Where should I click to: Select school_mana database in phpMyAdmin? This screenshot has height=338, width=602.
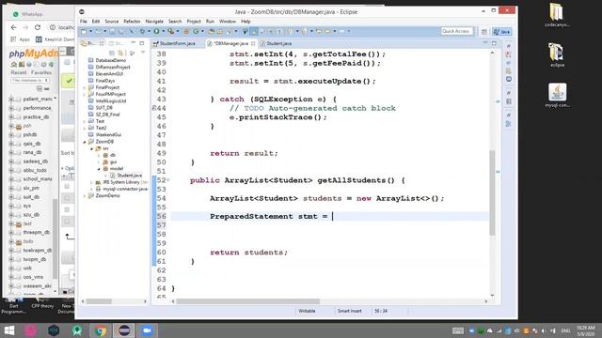pyautogui.click(x=38, y=179)
